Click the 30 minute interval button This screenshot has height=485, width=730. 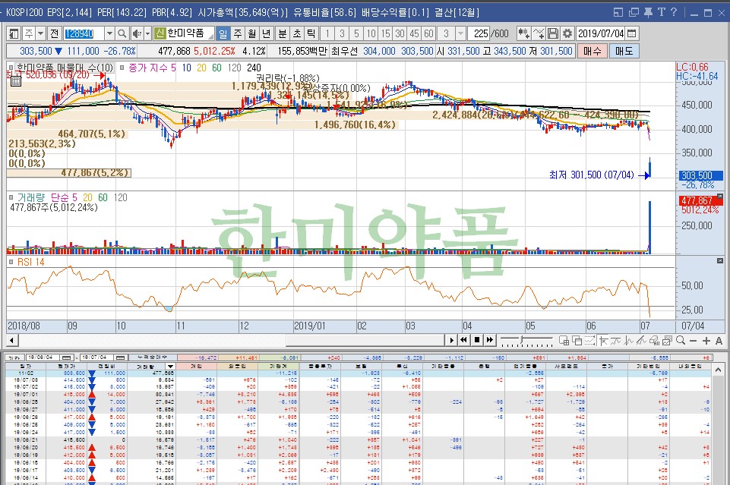tap(400, 33)
